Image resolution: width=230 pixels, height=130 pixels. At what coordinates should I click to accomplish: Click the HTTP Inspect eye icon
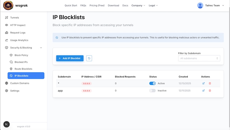(7, 25)
